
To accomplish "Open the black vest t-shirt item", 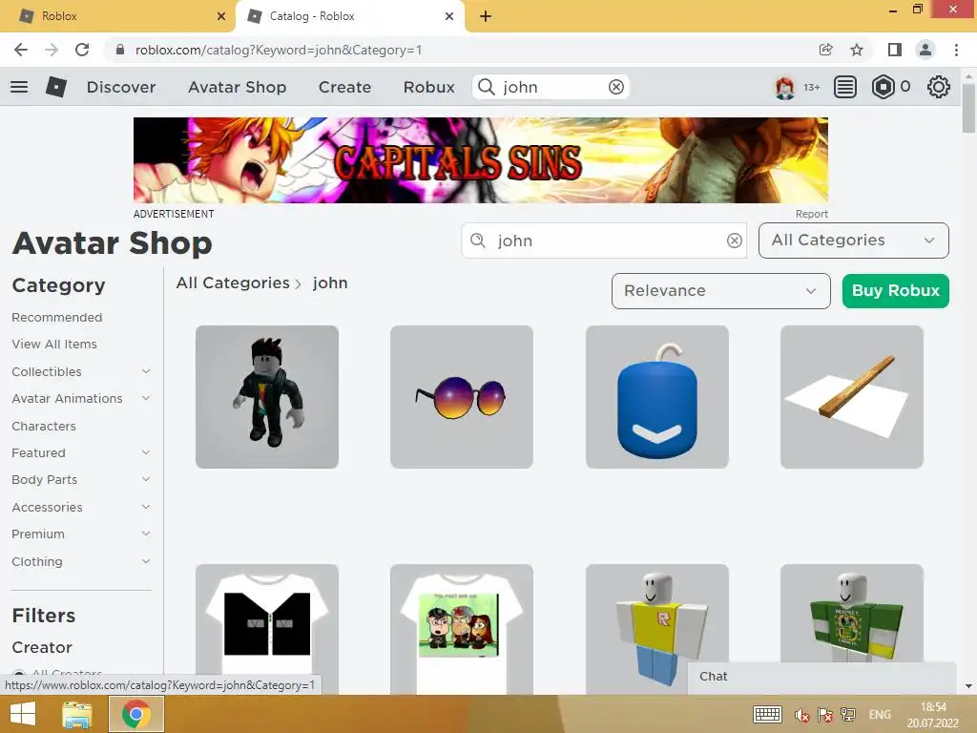I will click(x=267, y=630).
